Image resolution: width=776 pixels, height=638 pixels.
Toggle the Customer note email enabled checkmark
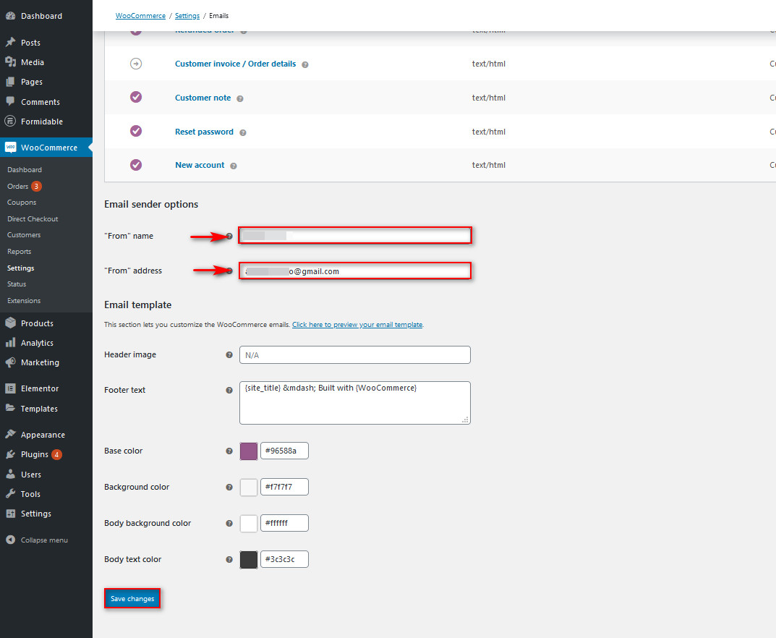[x=136, y=97]
